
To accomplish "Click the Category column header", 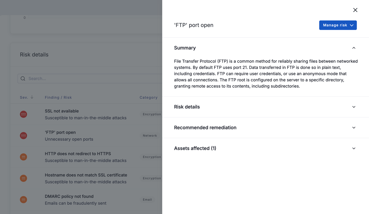I will [149, 97].
